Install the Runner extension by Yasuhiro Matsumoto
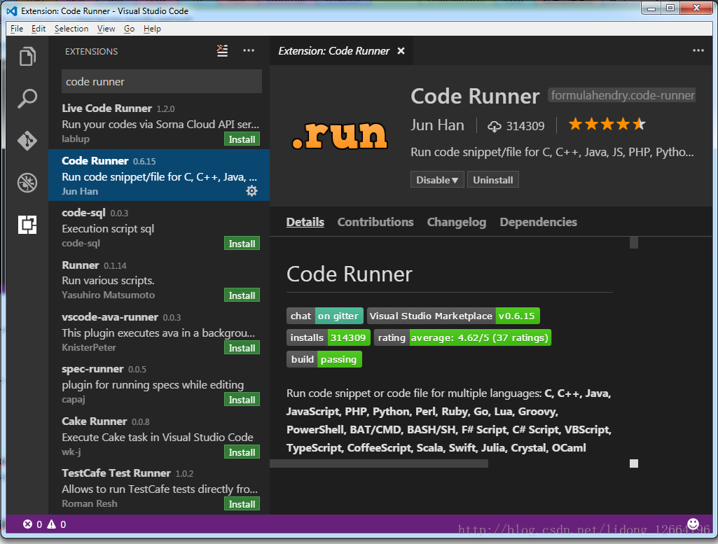The image size is (718, 544). [x=242, y=295]
